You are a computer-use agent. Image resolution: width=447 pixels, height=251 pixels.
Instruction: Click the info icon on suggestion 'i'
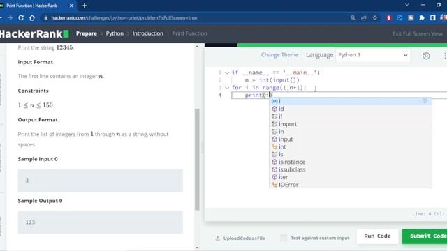coord(425,100)
